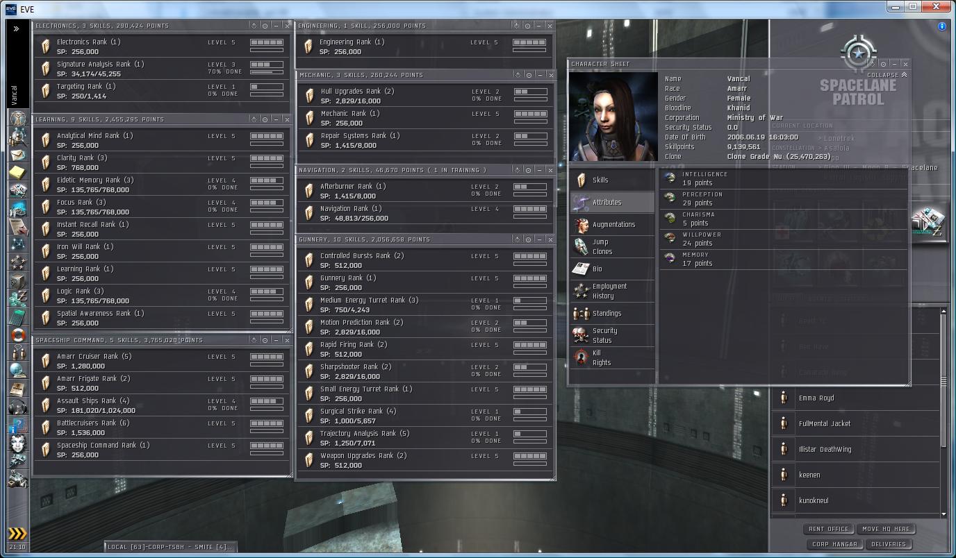Viewport: 956px width, 558px height.
Task: Toggle pin on the Learning skills window
Action: pos(265,119)
